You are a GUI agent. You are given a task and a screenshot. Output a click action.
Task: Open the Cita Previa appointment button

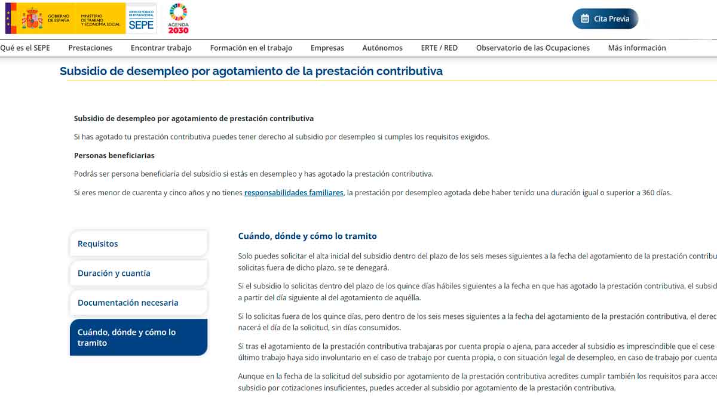click(x=605, y=19)
